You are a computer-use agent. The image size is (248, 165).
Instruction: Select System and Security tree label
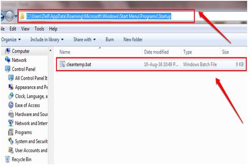(x=31, y=141)
